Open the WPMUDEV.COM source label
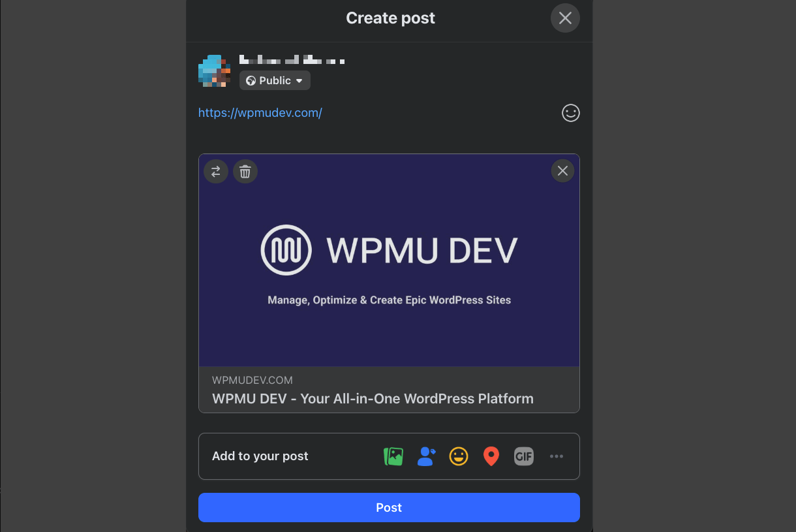This screenshot has width=796, height=532. [x=252, y=380]
